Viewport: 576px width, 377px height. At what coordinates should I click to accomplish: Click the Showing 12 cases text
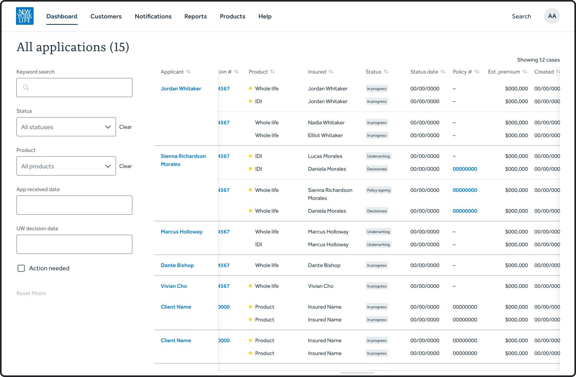pyautogui.click(x=538, y=60)
